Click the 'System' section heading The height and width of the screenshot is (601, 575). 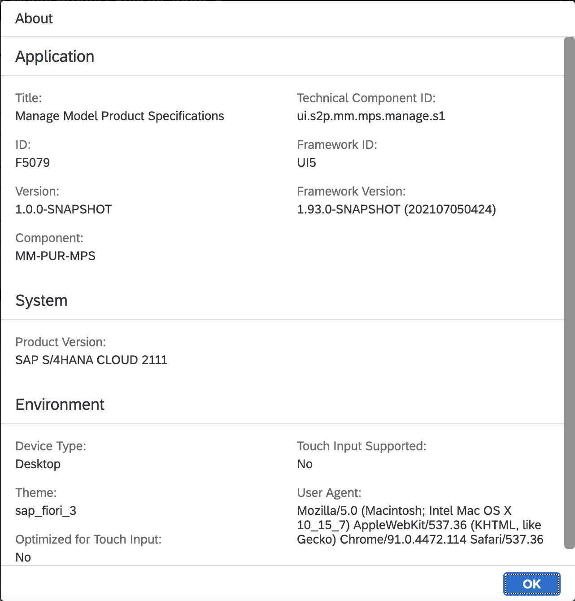point(41,300)
